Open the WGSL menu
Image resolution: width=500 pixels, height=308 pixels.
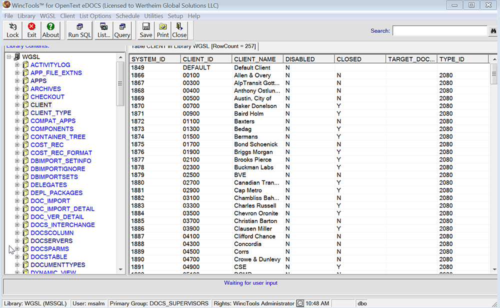(47, 16)
